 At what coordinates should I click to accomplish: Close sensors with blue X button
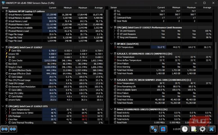click(x=211, y=129)
